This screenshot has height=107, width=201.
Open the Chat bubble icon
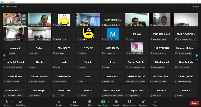90,102
